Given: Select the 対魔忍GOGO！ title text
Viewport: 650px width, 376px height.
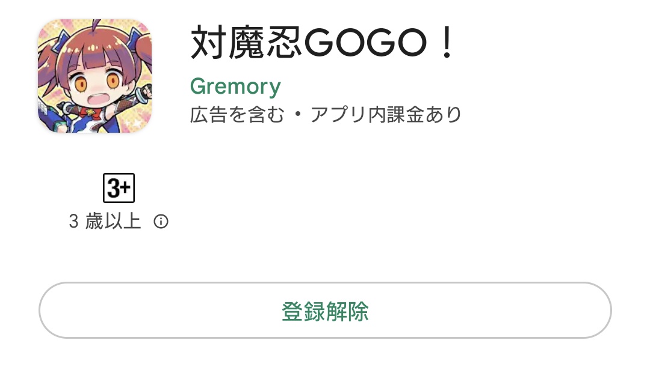Looking at the screenshot, I should coord(324,42).
